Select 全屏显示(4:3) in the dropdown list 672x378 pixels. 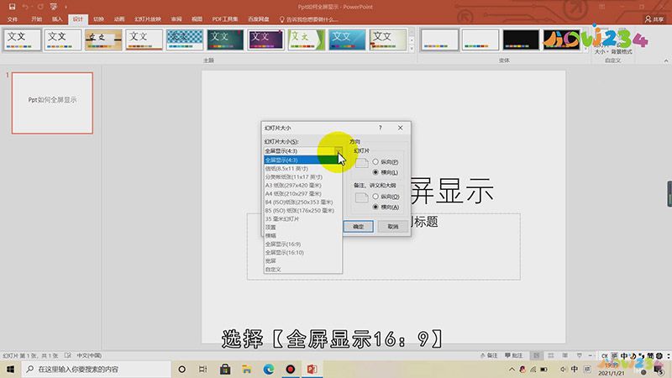[302, 160]
